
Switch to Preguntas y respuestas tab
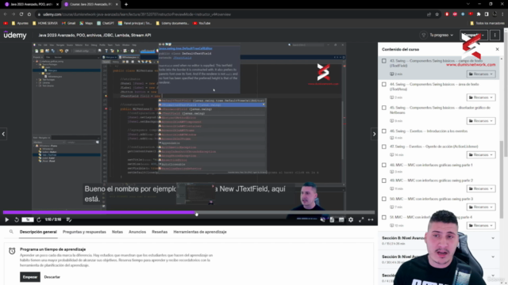click(84, 232)
